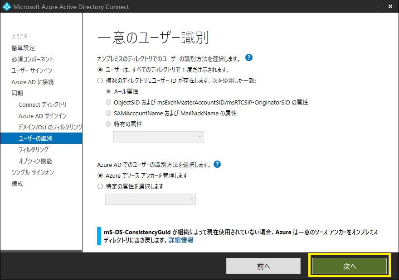Go to シングル サインオン step
Image resolution: width=399 pixels, height=280 pixels.
(x=33, y=172)
